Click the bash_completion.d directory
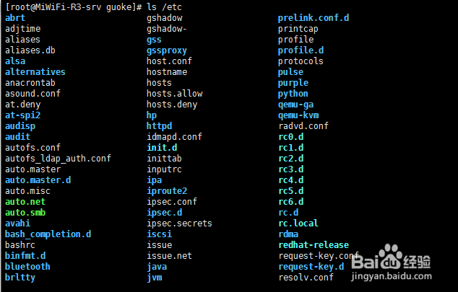The height and width of the screenshot is (292, 458). tap(48, 234)
